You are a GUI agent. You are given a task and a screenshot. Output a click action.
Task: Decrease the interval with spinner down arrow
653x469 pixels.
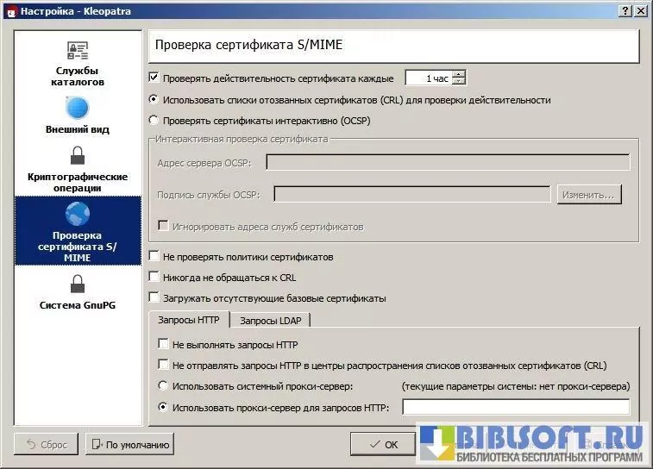(459, 82)
